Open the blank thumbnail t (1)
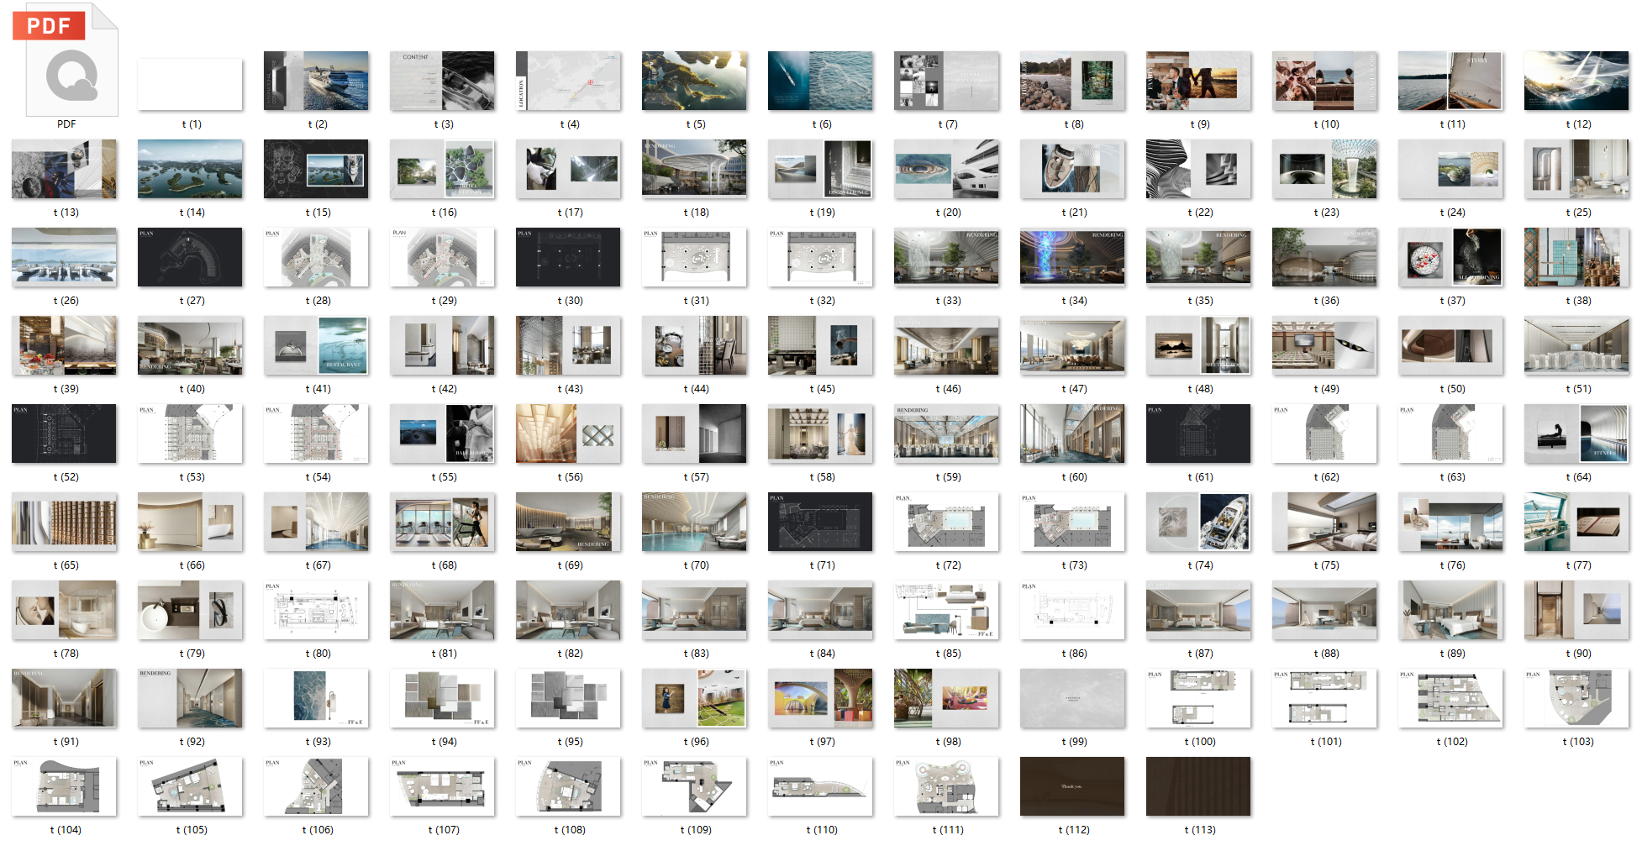Screen dimensions: 1642x851 tap(190, 84)
